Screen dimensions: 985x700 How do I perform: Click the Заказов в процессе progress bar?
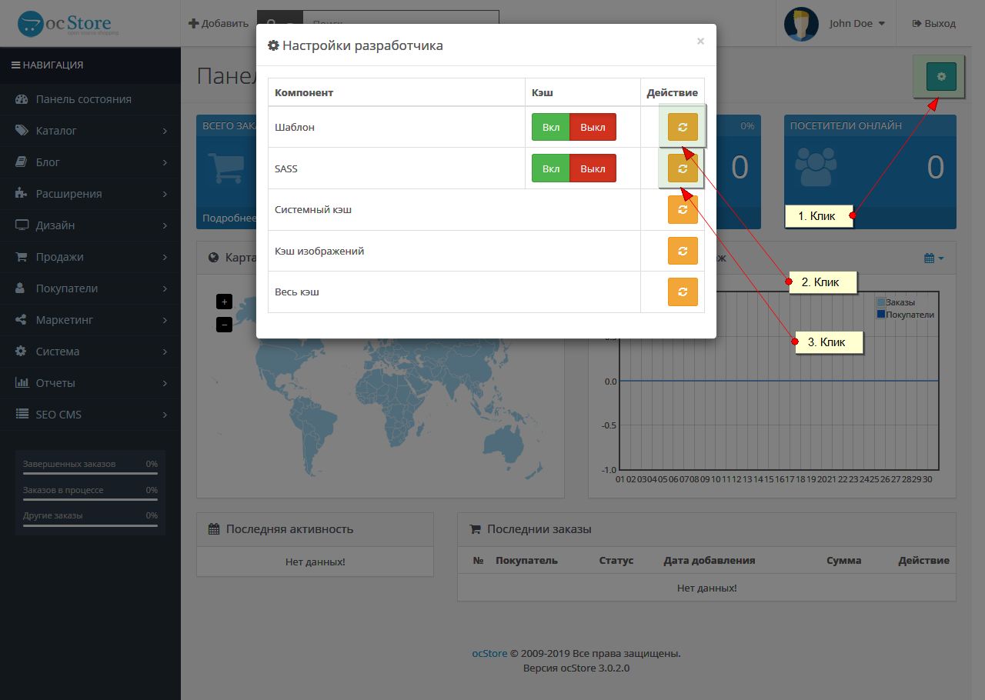point(90,500)
